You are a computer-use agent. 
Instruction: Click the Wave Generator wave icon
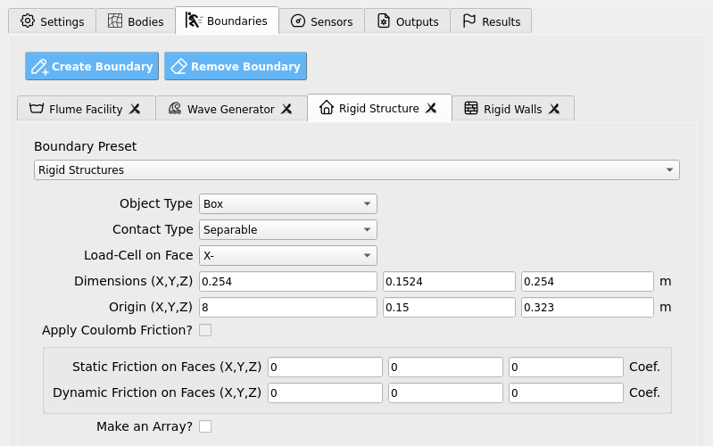tap(175, 108)
